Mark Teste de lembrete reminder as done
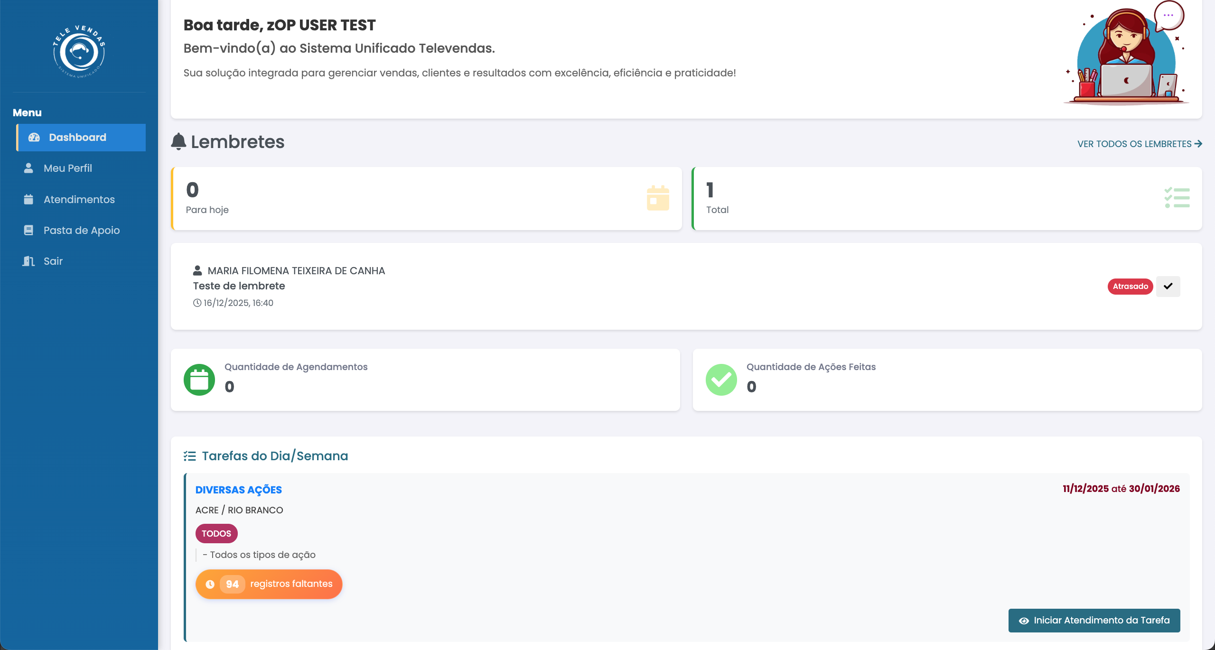Viewport: 1215px width, 650px height. 1168,286
